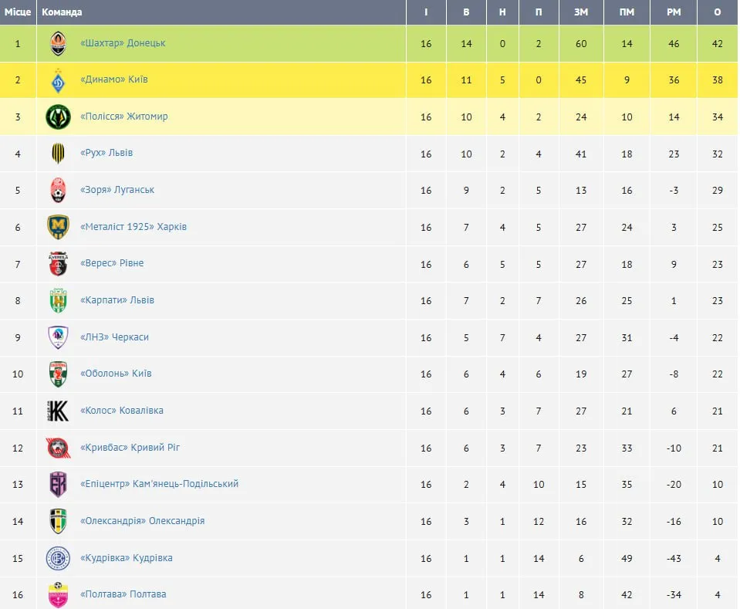Click the Kolos Kovalivka logo
This screenshot has height=609, width=740.
pos(58,411)
